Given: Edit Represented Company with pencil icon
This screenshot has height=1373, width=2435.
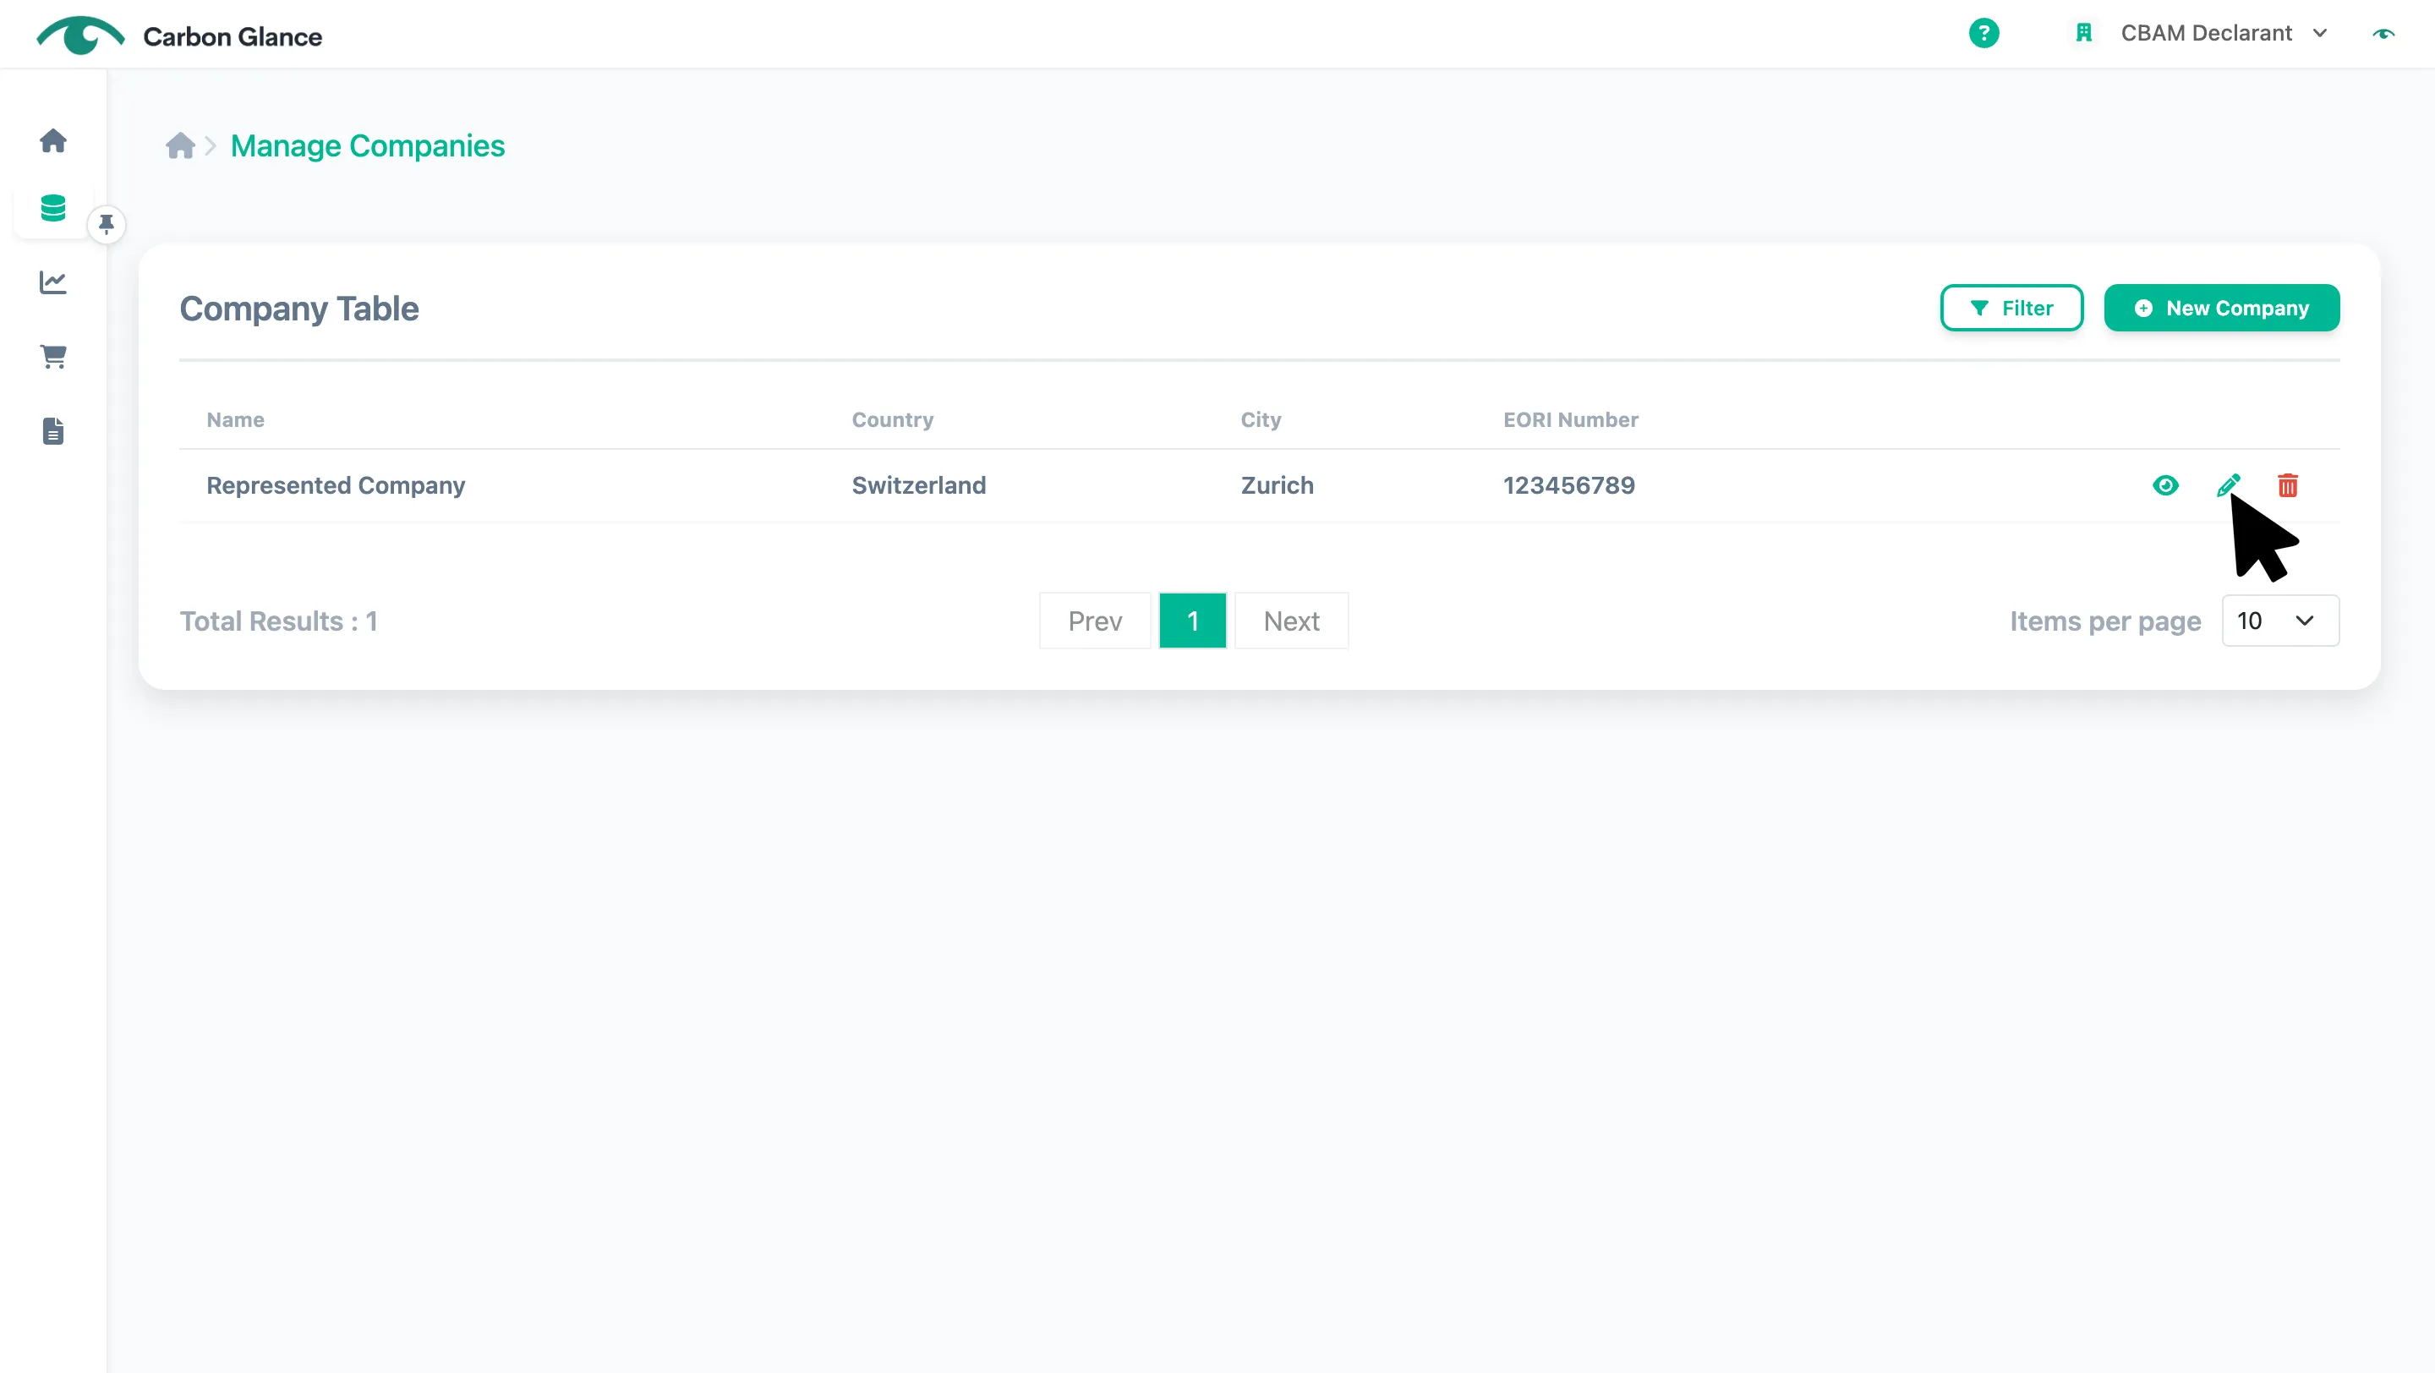Looking at the screenshot, I should pos(2228,484).
